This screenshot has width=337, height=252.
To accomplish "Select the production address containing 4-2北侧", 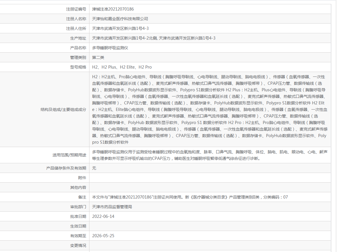I will 154,38.
